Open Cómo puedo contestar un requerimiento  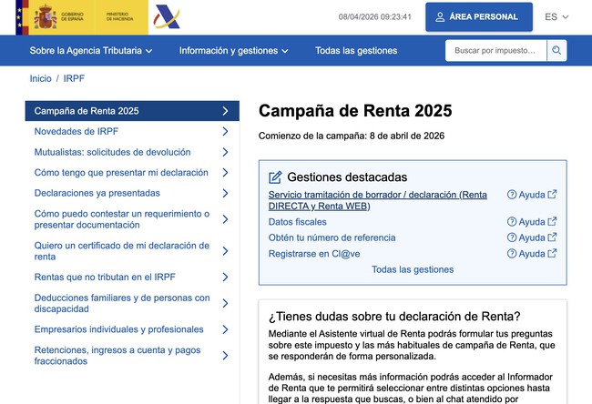tap(132, 219)
